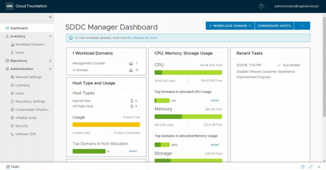Click Disable VMware Customer Experience task text

point(266,74)
